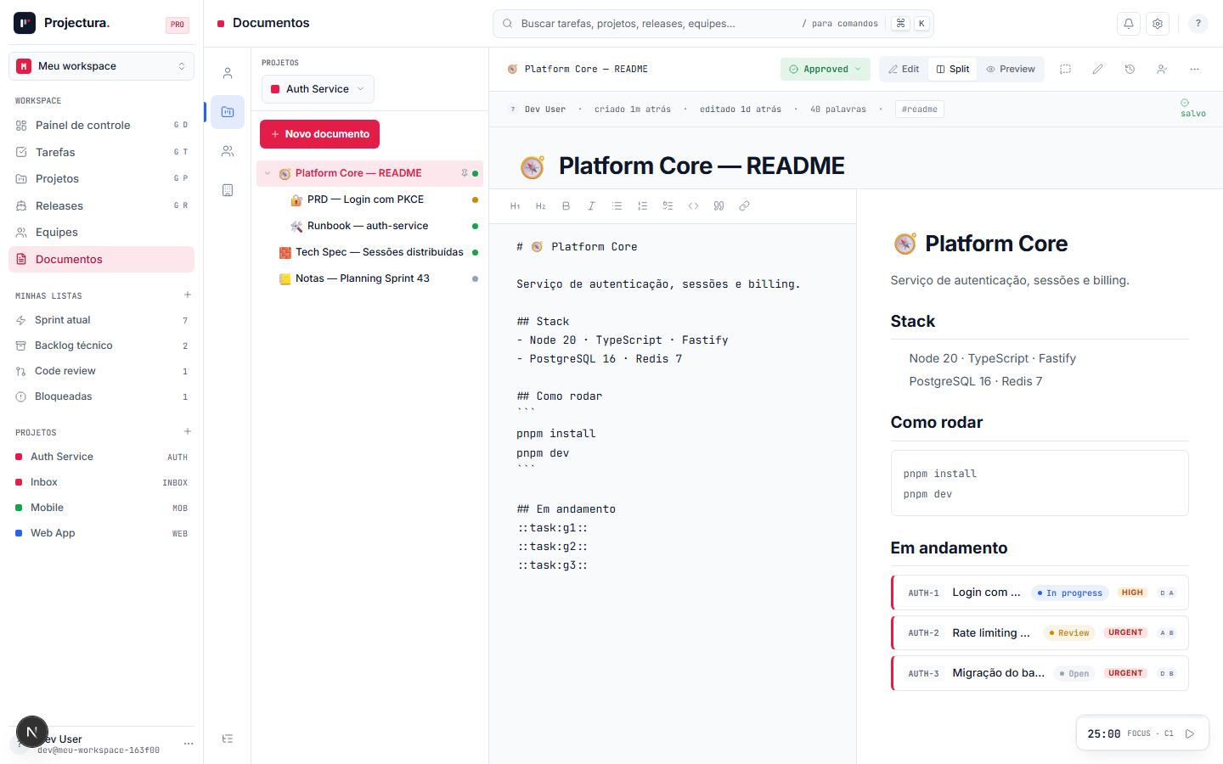Open notifications via the bell icon
Viewport: 1223px width, 764px height.
(1129, 24)
